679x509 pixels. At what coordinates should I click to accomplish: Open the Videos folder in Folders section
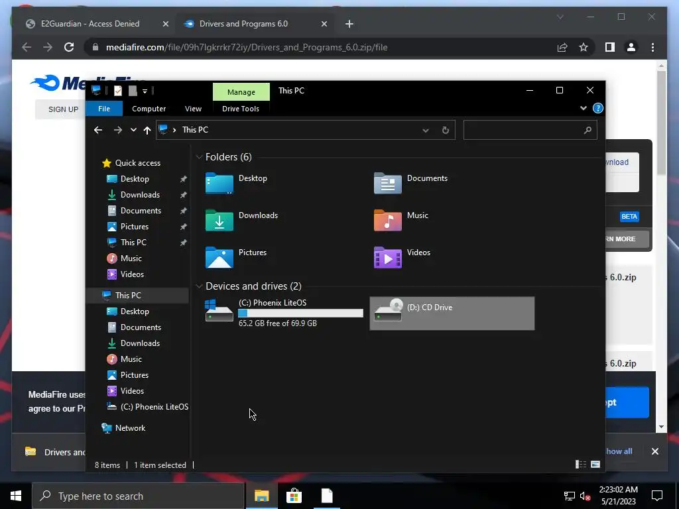point(402,257)
